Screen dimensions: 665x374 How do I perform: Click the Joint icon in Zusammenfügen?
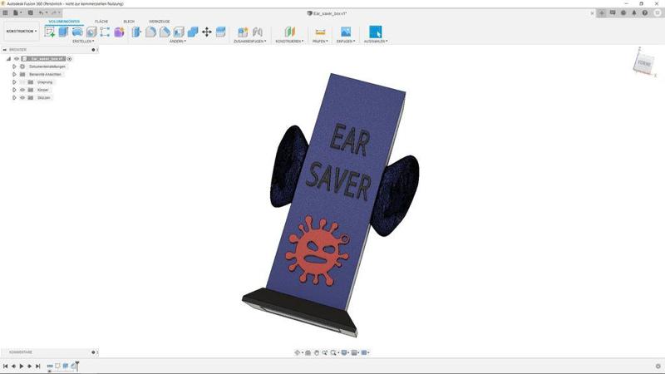point(258,32)
